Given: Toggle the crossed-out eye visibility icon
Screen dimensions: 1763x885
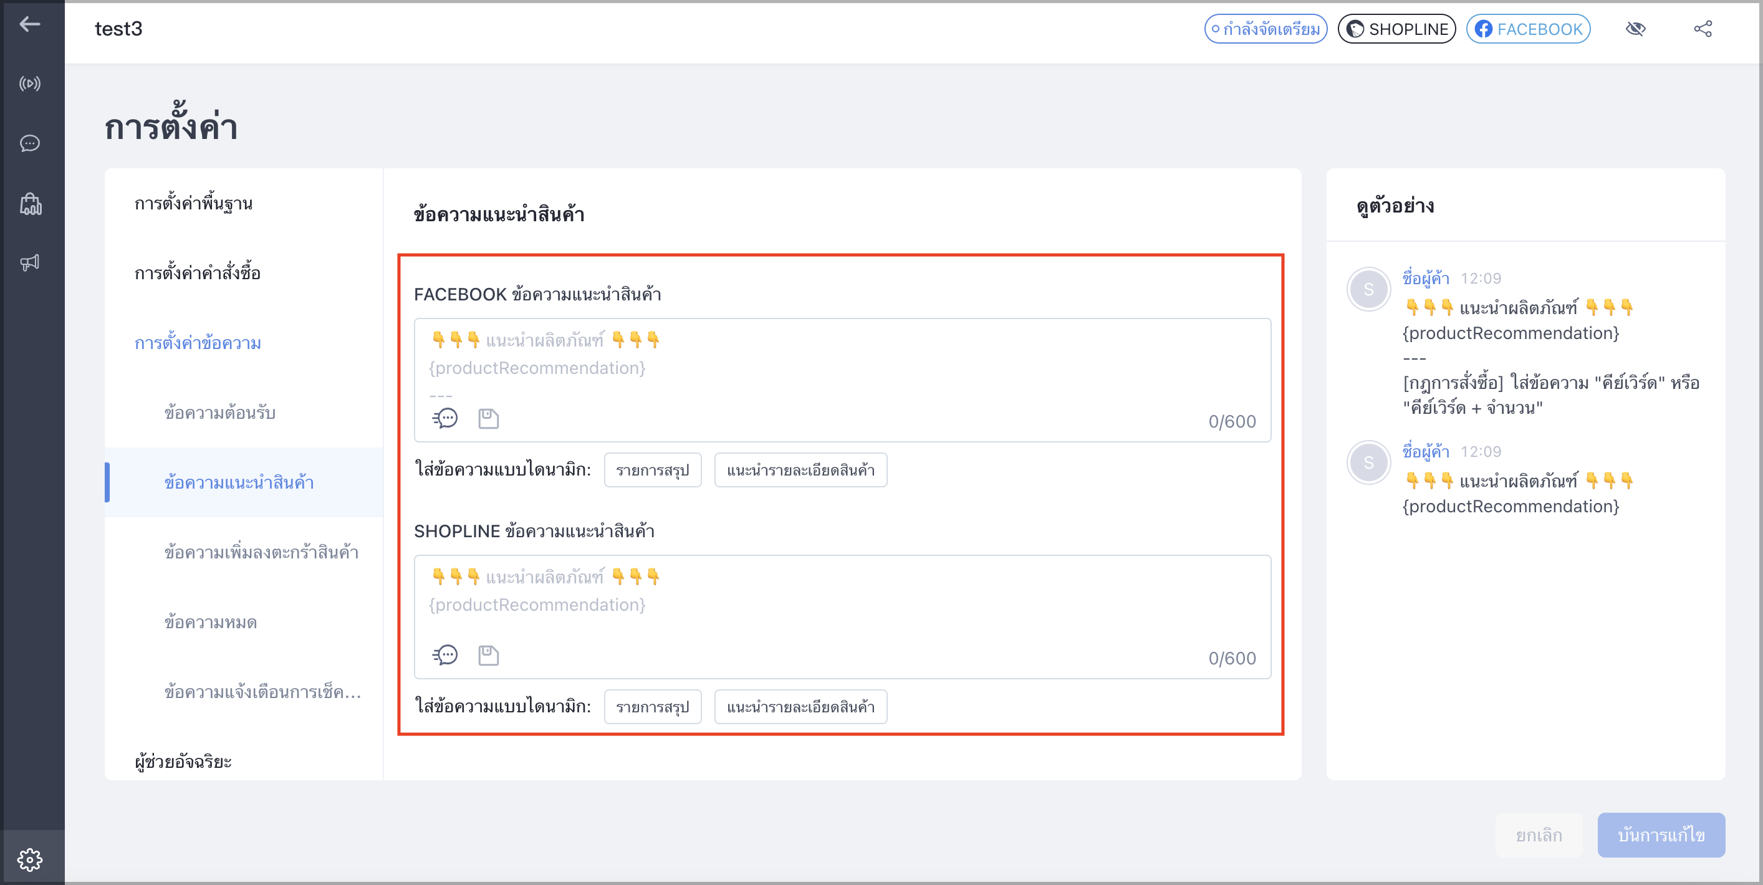Looking at the screenshot, I should point(1636,29).
